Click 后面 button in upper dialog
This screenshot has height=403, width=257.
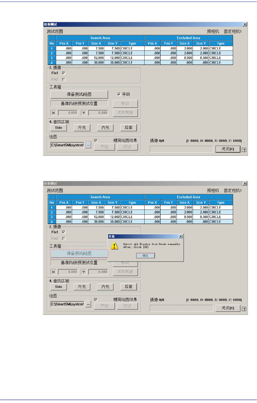[x=128, y=128]
